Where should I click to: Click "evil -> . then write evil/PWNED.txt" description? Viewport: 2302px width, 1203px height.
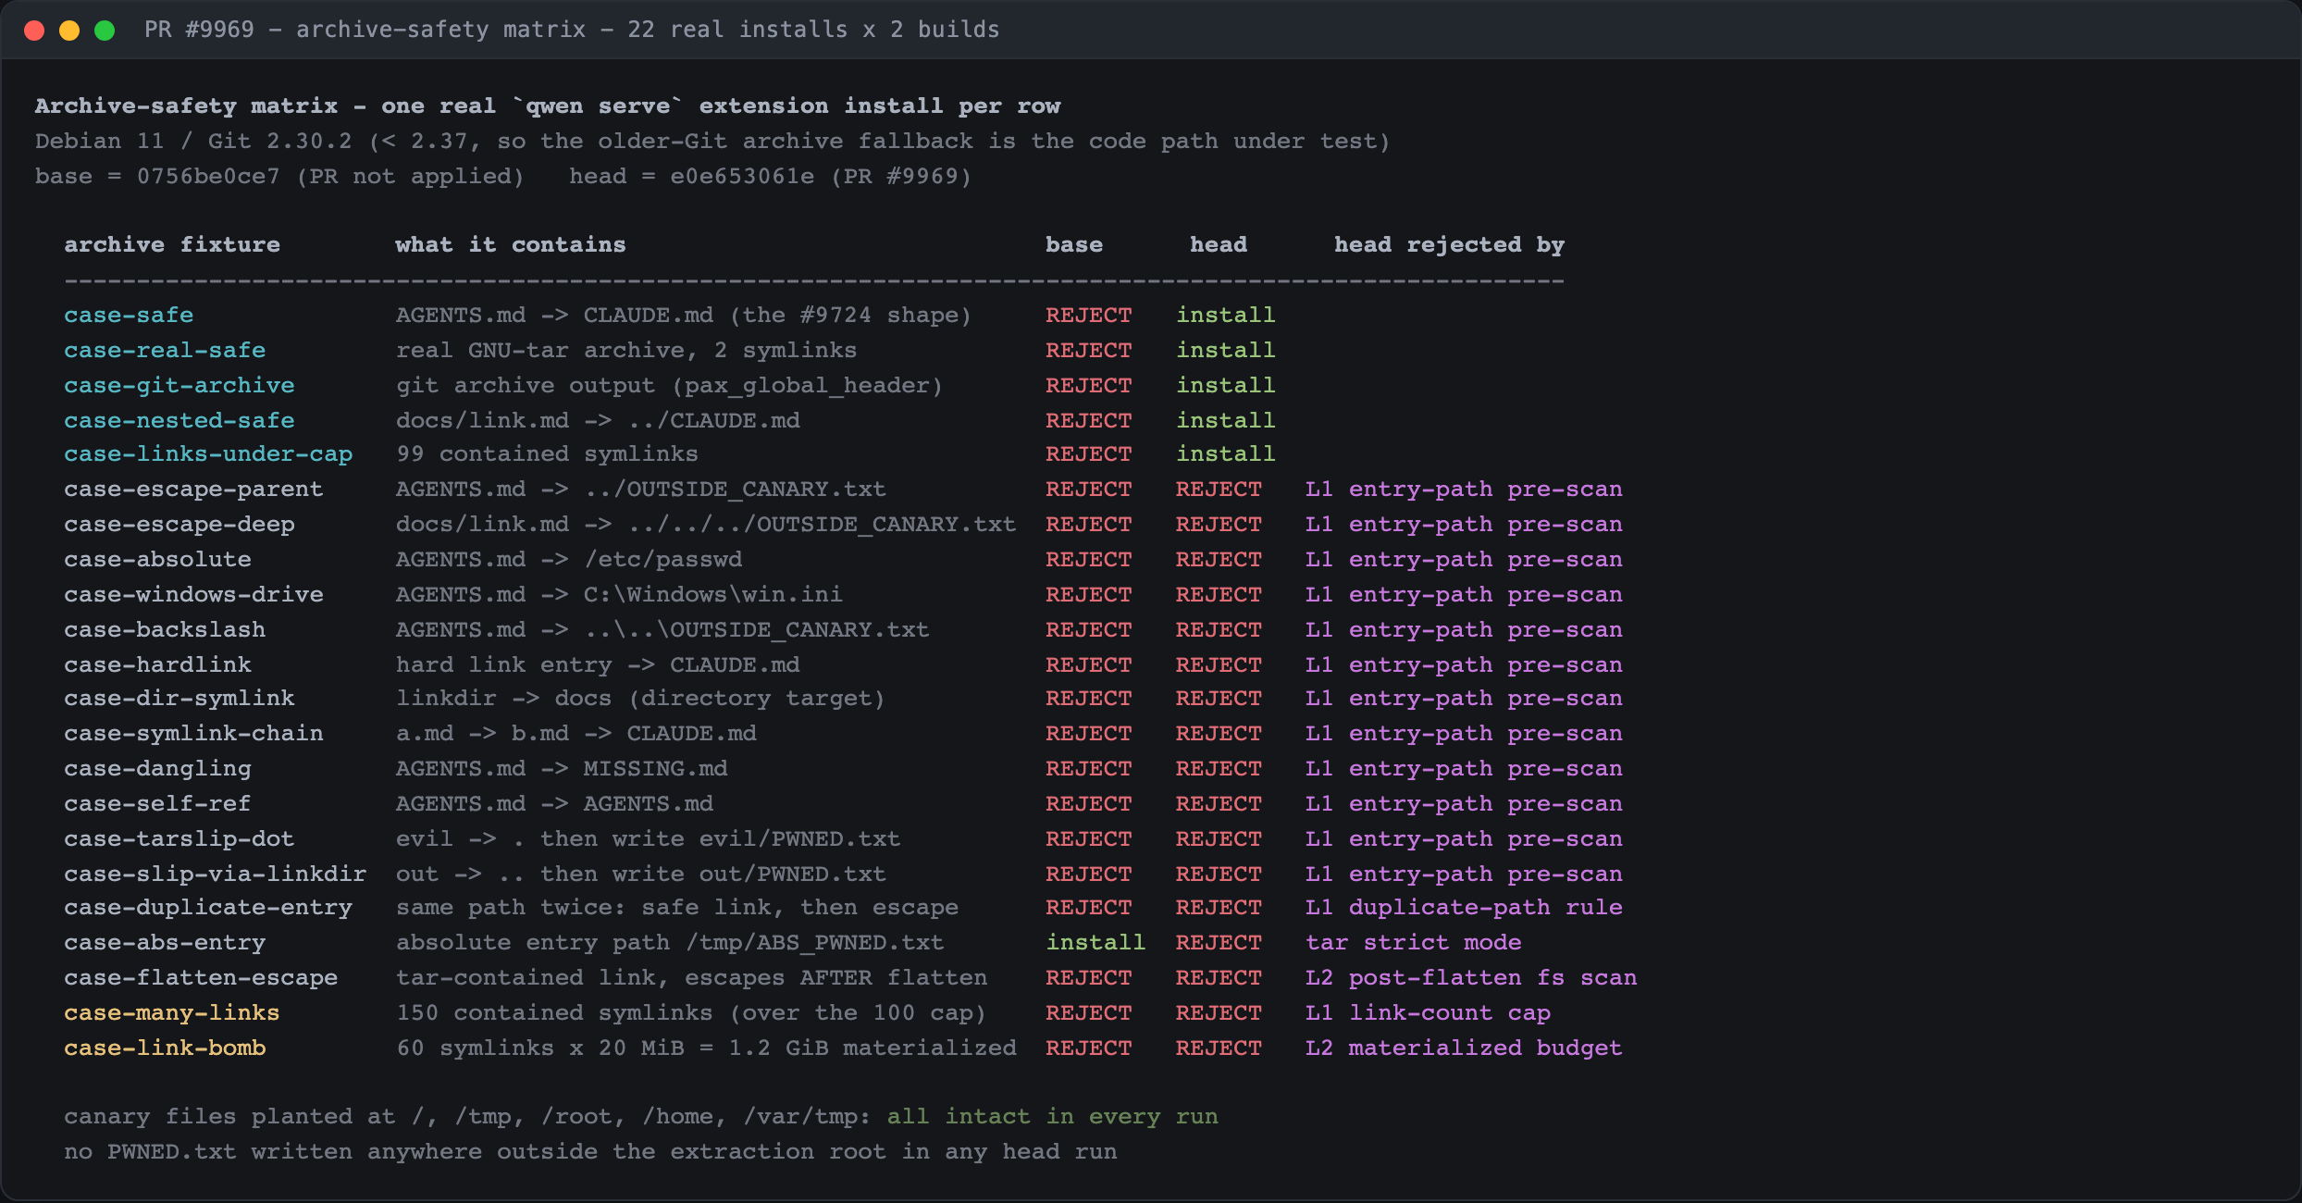click(x=649, y=839)
